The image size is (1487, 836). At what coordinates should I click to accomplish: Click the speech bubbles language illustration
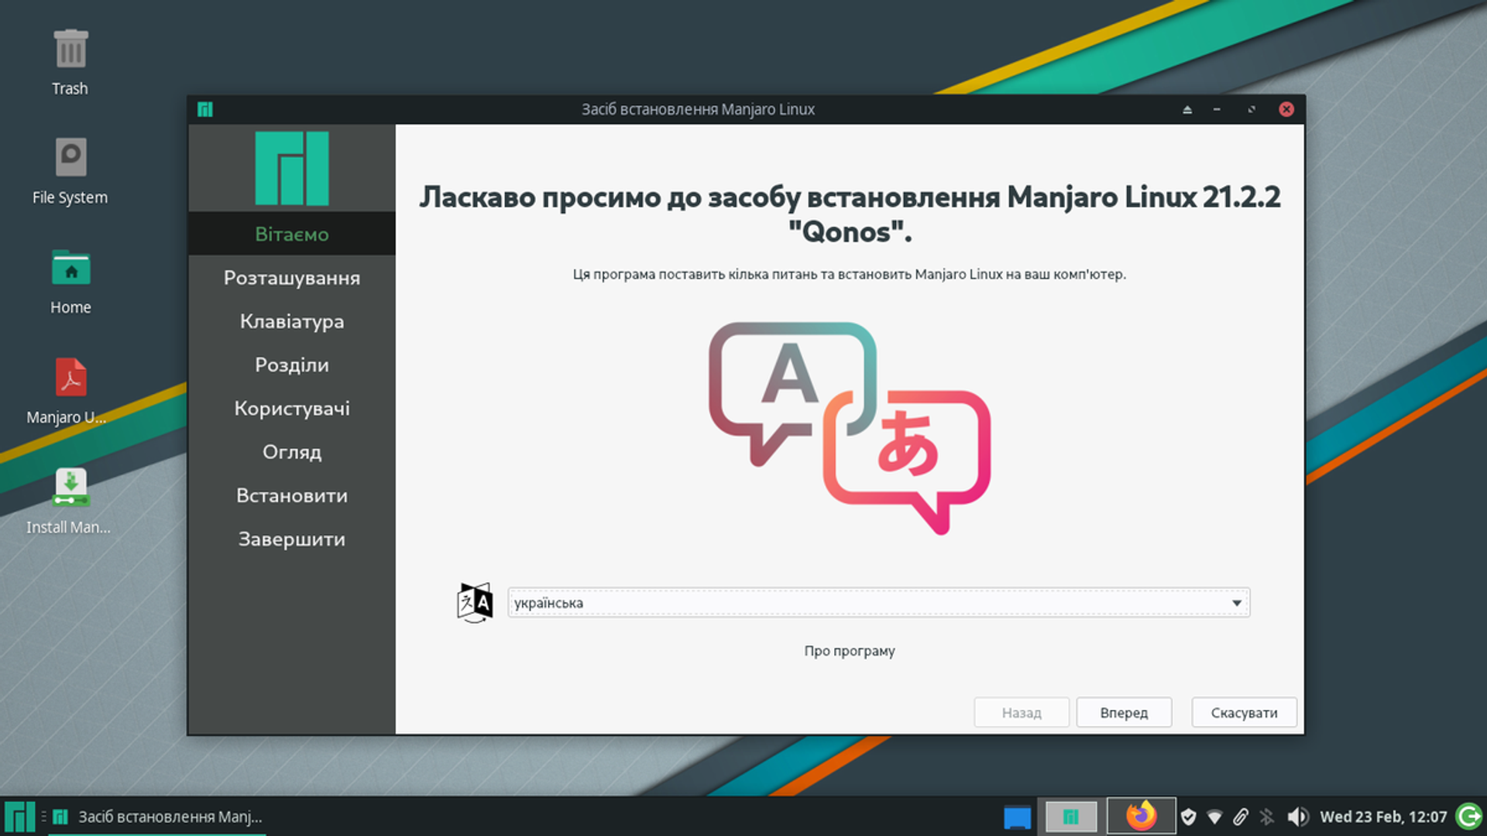pyautogui.click(x=850, y=428)
